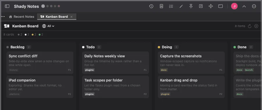This screenshot has width=262, height=110.
Task: Click the numbered list icon
Action: [171, 6]
